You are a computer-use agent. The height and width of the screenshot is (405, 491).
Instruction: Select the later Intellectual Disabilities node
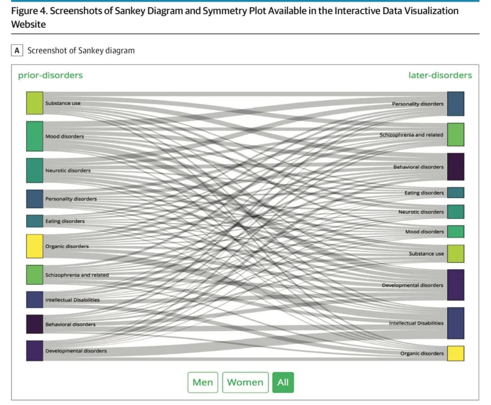coord(456,323)
